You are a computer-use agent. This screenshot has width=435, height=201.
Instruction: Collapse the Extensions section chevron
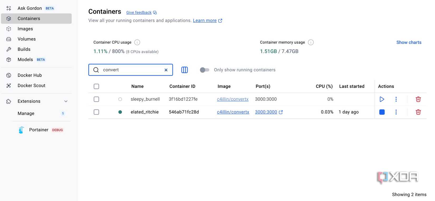click(66, 101)
